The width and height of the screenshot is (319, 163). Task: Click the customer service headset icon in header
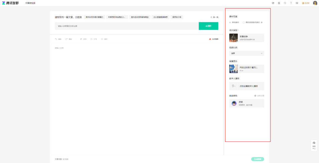tap(285, 3)
